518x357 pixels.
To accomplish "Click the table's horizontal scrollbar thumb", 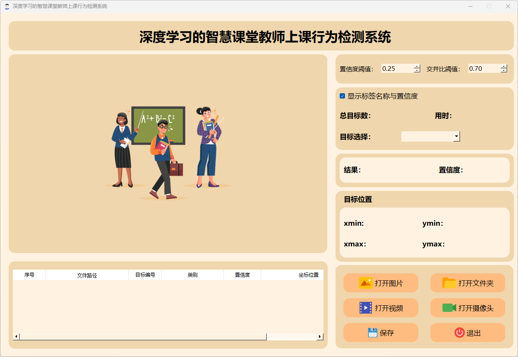I will (143, 337).
